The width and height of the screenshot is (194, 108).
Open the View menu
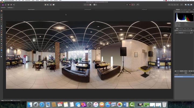coord(51,1)
